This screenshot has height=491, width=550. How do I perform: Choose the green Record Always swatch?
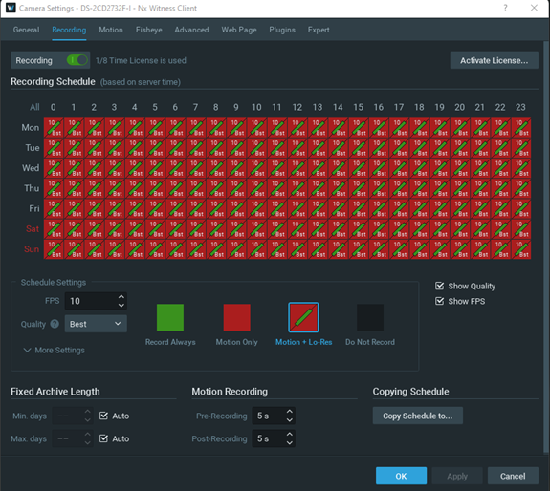click(170, 317)
